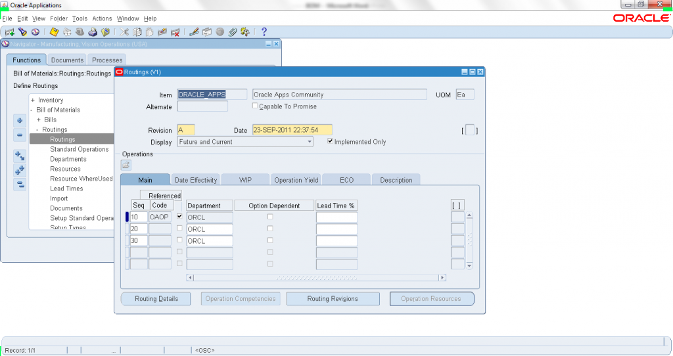Switch to the Date Effectivity tab
Image resolution: width=673 pixels, height=356 pixels.
(195, 180)
